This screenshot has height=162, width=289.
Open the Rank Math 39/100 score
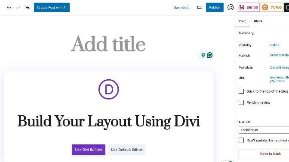[x=249, y=7]
